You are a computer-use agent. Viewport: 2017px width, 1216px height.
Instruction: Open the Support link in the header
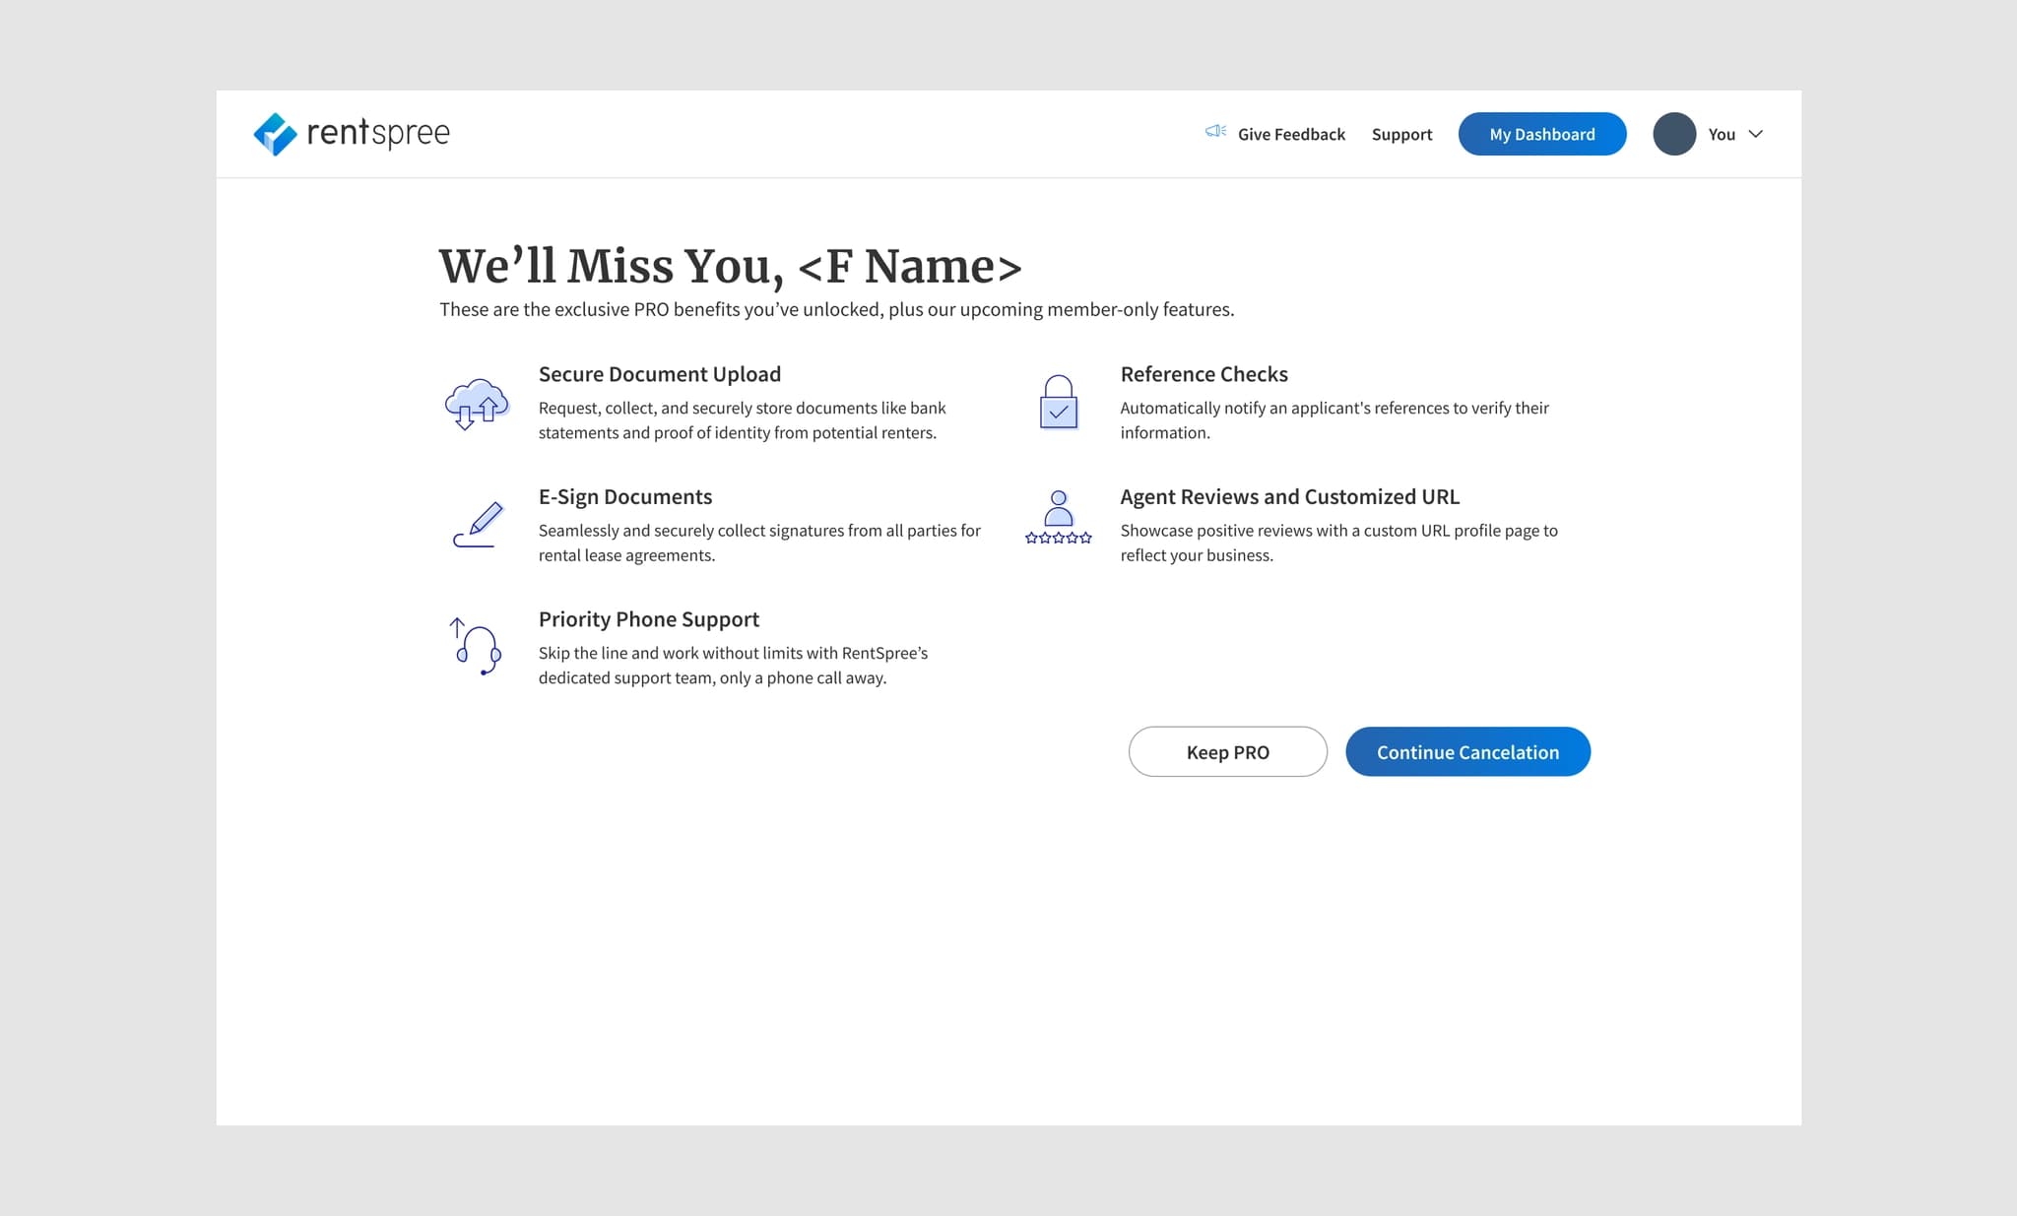tap(1401, 134)
